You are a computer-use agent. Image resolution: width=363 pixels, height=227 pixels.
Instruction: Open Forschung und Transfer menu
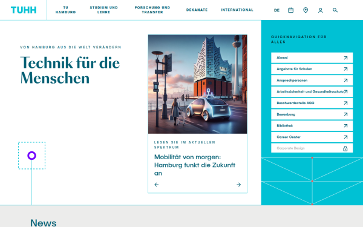tap(152, 10)
